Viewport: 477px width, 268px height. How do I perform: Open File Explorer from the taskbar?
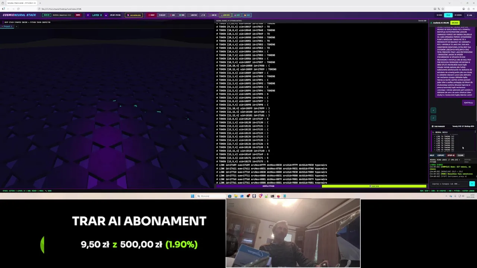coord(236,196)
